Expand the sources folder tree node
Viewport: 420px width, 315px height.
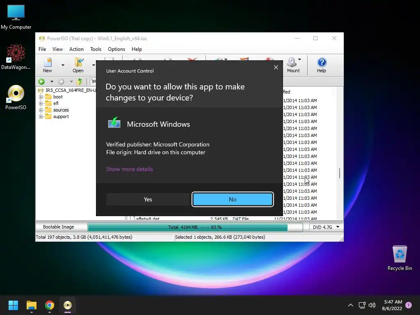coord(41,110)
